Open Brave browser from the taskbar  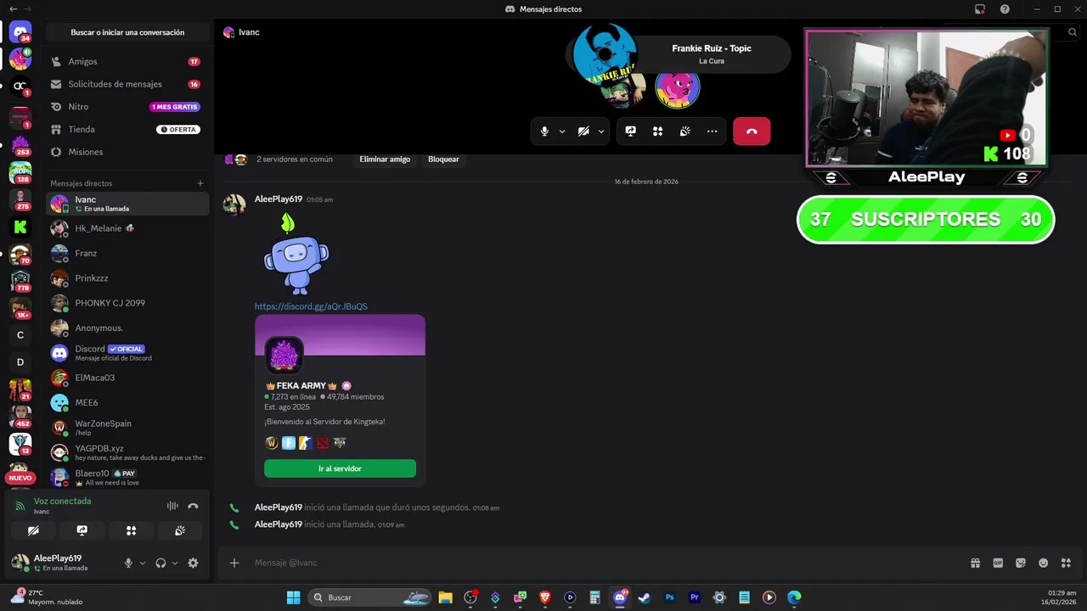tap(545, 597)
